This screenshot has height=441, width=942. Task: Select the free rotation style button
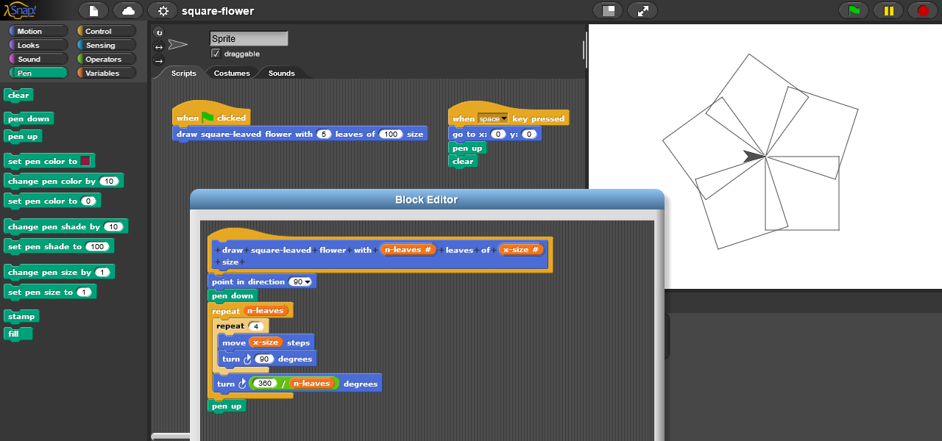pyautogui.click(x=158, y=32)
